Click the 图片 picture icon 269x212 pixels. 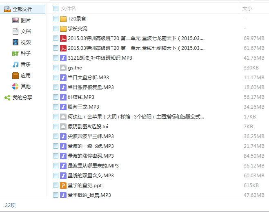pos(16,20)
